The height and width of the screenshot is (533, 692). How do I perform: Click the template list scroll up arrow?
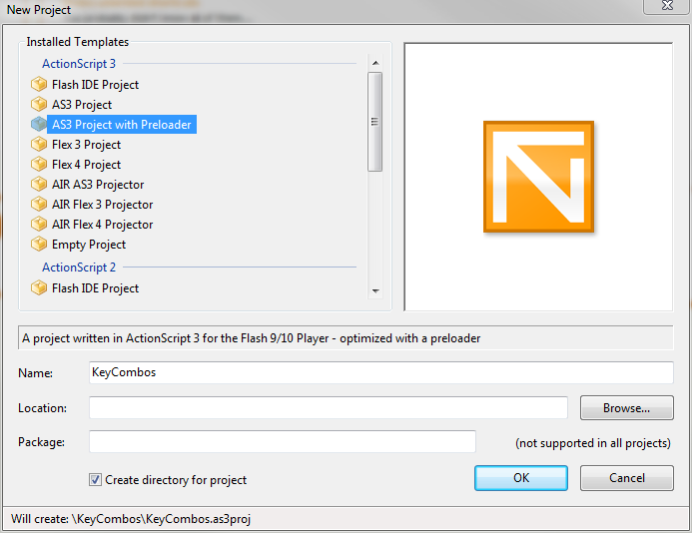[x=375, y=63]
